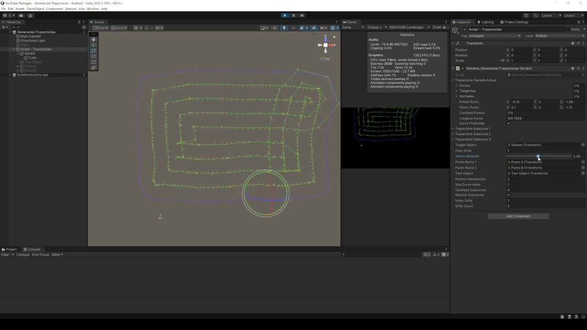Disable the Sistema_Generacion Trayectorias script checkbox
The image size is (587, 330).
pyautogui.click(x=463, y=68)
